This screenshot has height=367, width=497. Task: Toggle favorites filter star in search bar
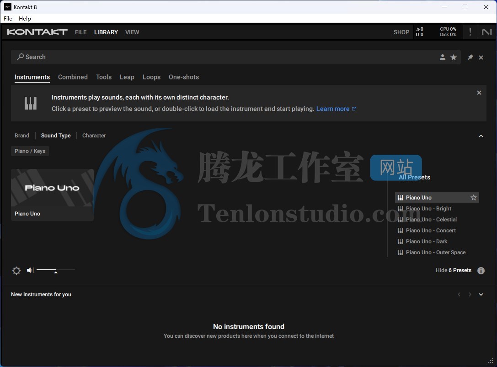[x=454, y=57]
